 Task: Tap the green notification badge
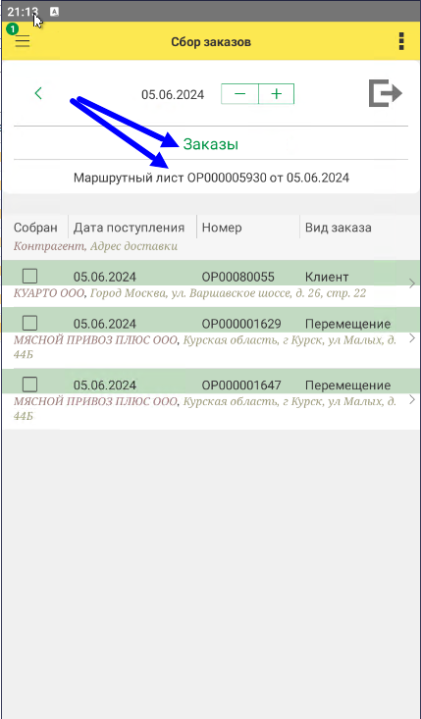click(12, 28)
